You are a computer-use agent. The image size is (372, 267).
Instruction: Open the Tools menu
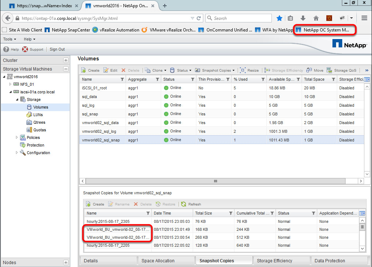click(9, 39)
